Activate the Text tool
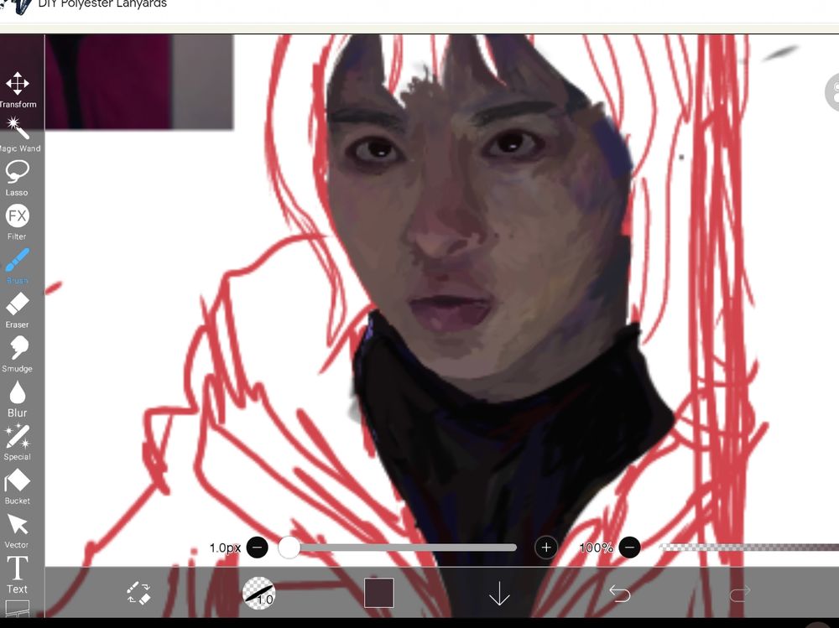This screenshot has width=839, height=628. tap(17, 575)
